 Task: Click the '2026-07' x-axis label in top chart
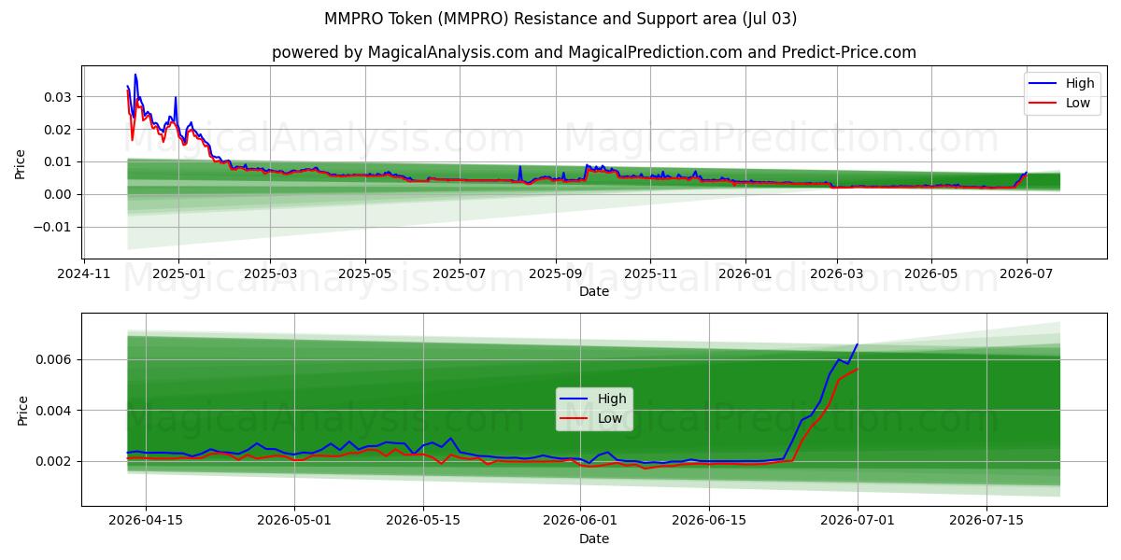[1026, 273]
